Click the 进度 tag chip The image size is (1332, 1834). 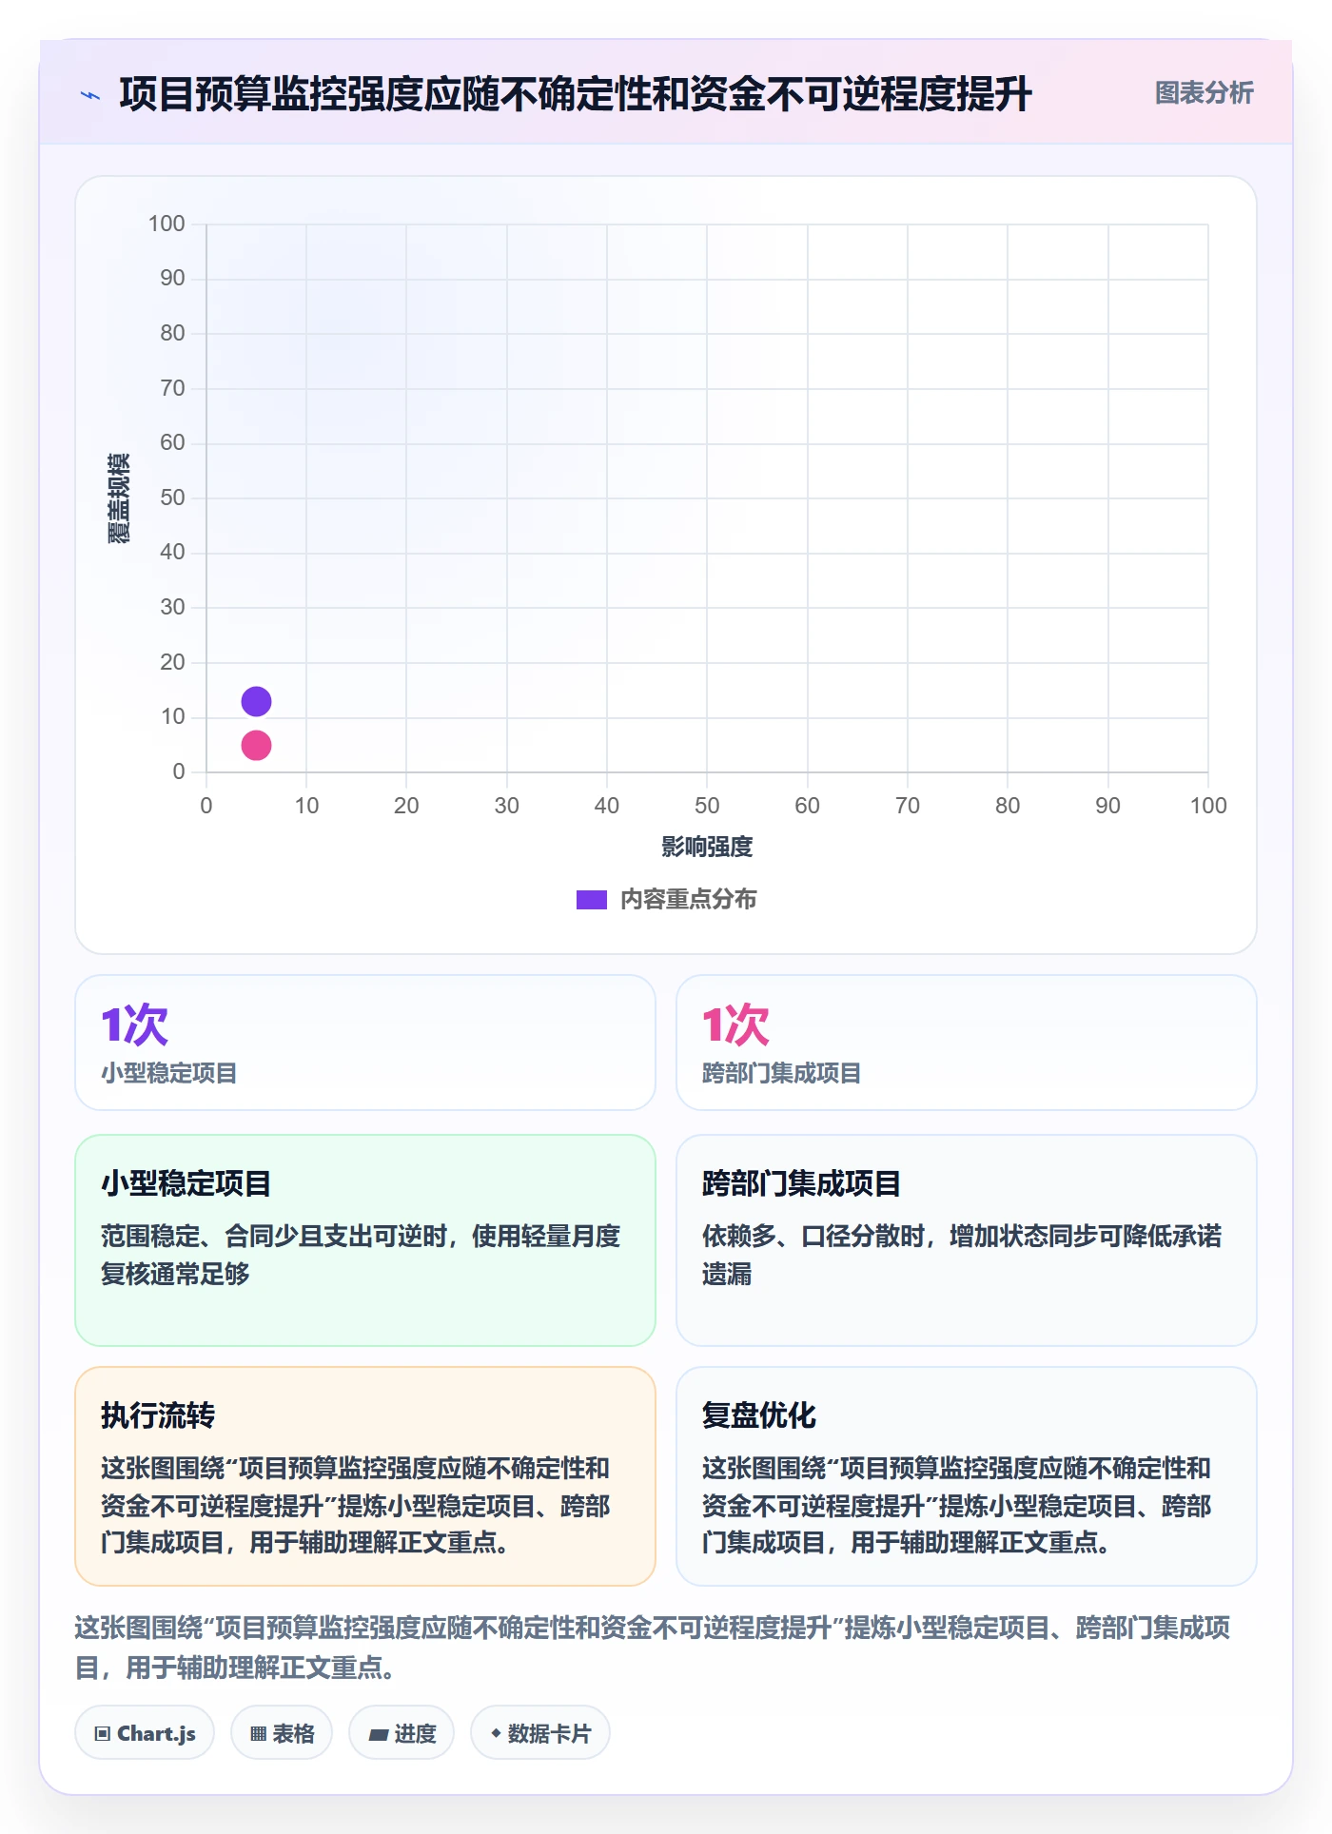402,1733
